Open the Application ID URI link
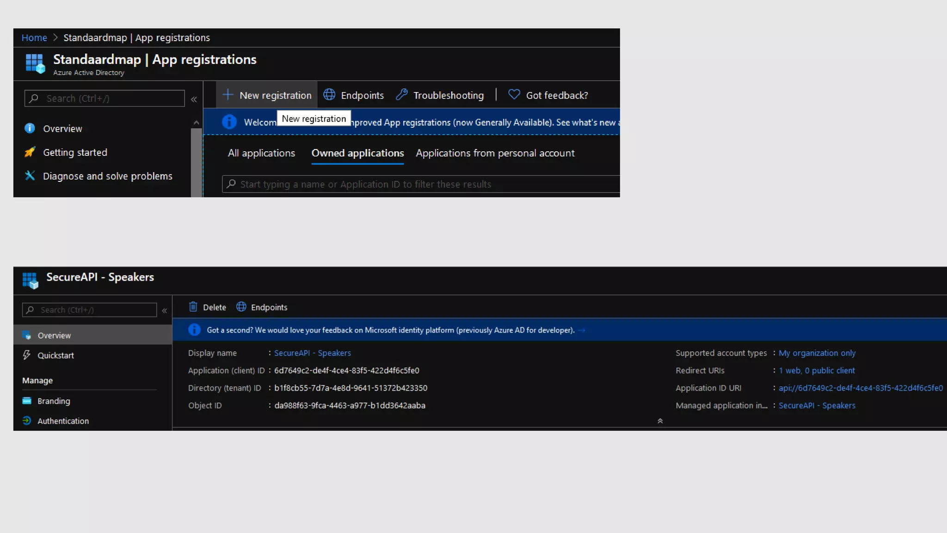Image resolution: width=947 pixels, height=533 pixels. pyautogui.click(x=860, y=388)
